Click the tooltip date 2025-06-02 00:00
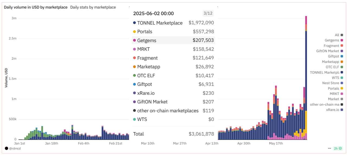Image resolution: width=347 pixels, height=155 pixels. click(x=153, y=14)
